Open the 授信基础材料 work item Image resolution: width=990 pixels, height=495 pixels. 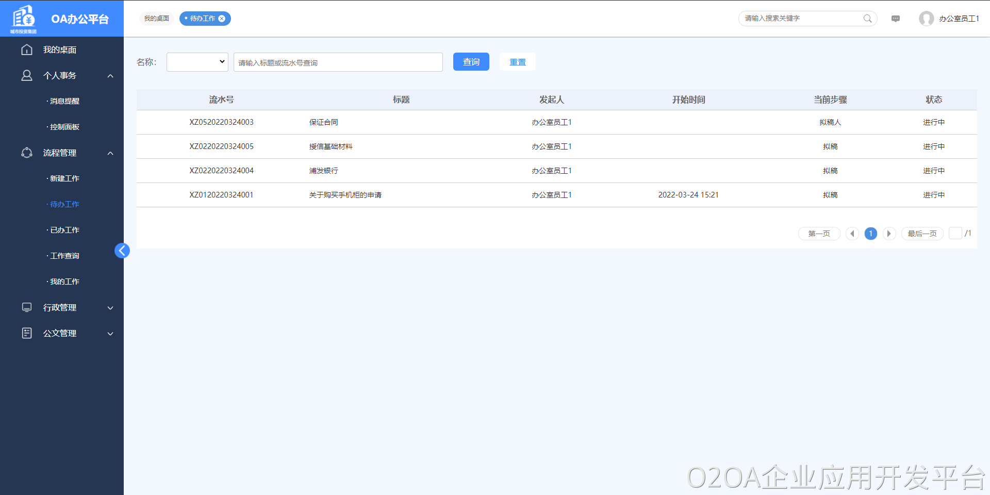331,146
